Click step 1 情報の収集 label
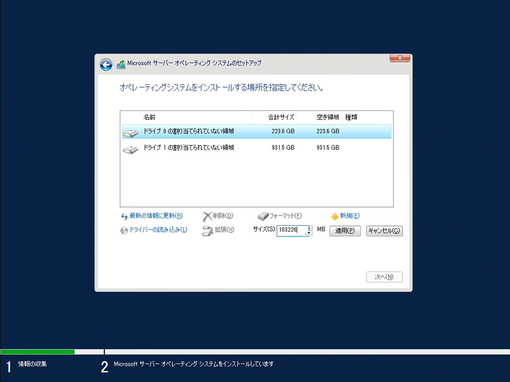510x382 pixels. (32, 364)
